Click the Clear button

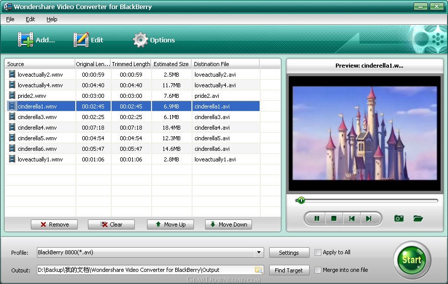(111, 224)
